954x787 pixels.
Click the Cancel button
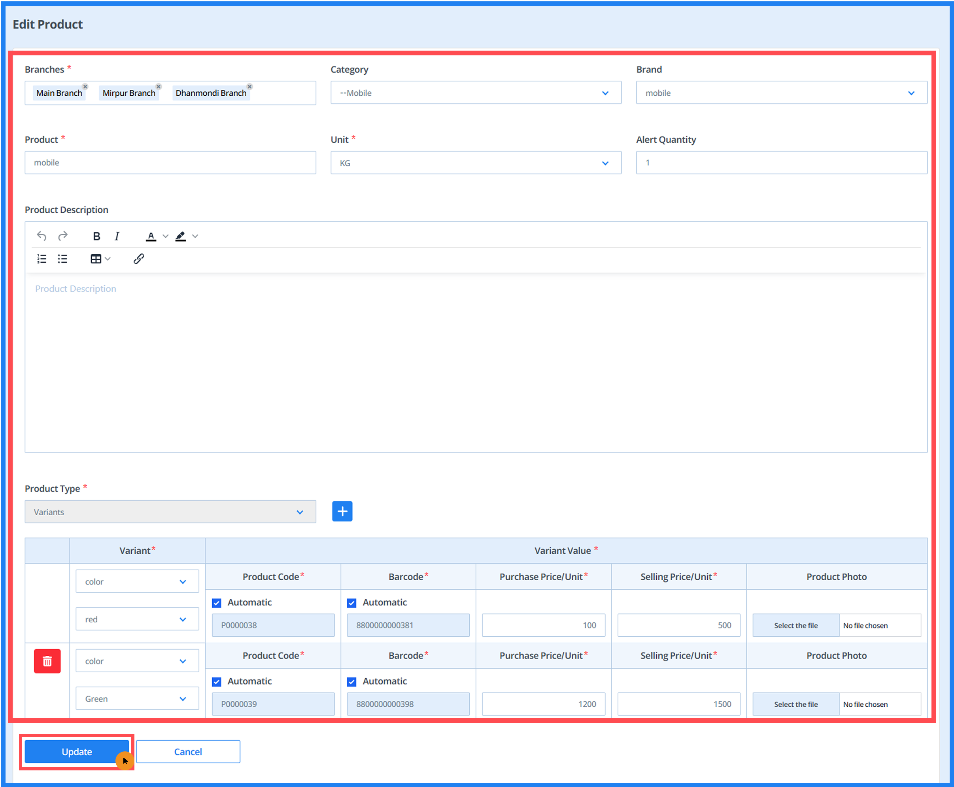click(188, 752)
